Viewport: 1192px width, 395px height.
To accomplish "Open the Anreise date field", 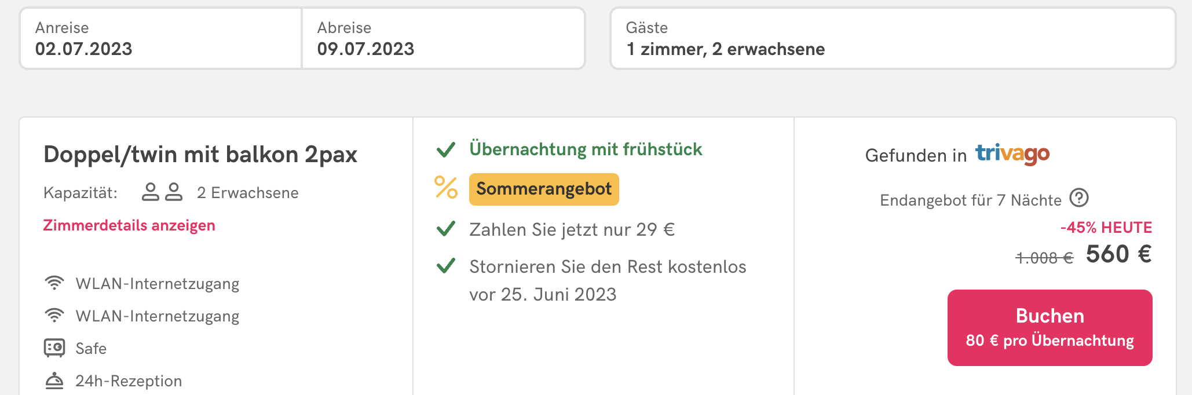I will [161, 38].
